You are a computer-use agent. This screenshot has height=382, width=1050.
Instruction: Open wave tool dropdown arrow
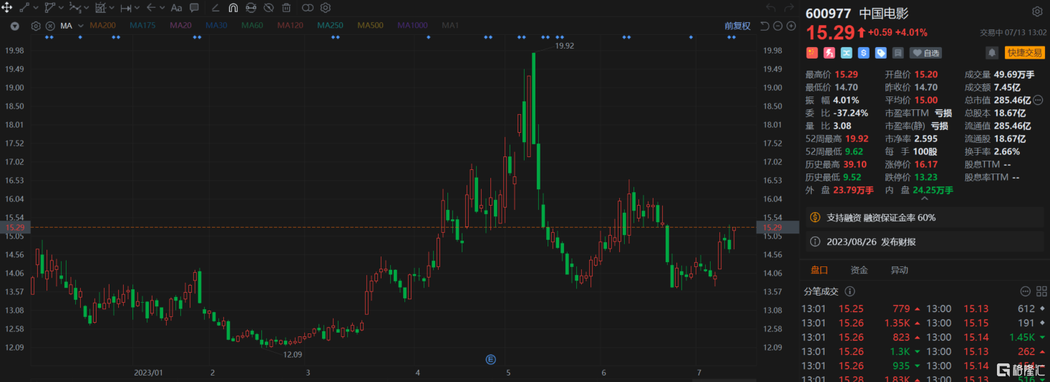coord(86,9)
